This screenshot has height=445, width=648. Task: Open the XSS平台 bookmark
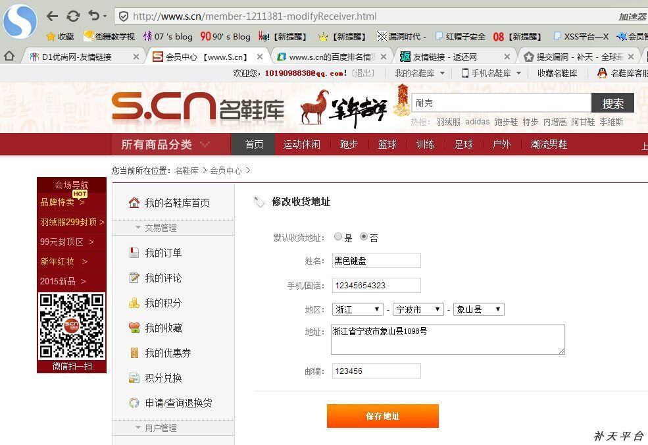coord(581,36)
